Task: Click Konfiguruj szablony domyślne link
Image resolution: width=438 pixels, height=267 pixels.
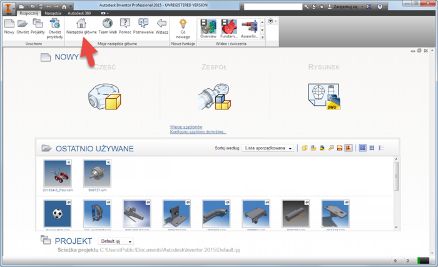Action: click(x=198, y=132)
